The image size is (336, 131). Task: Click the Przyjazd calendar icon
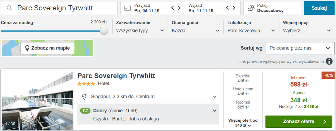point(127,8)
